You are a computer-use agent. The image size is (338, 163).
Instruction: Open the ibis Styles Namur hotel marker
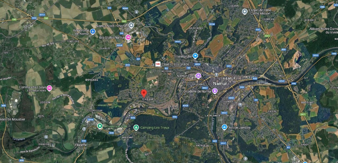pos(128,37)
